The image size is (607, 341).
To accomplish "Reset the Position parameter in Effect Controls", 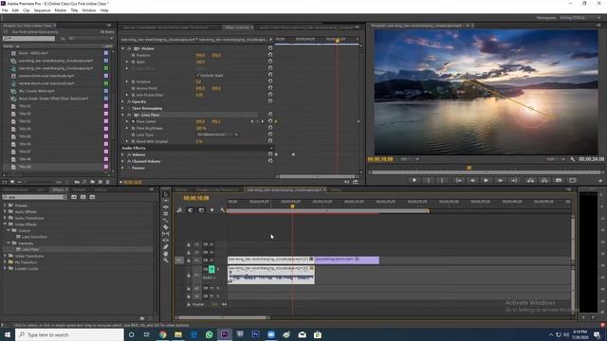I will [x=270, y=55].
